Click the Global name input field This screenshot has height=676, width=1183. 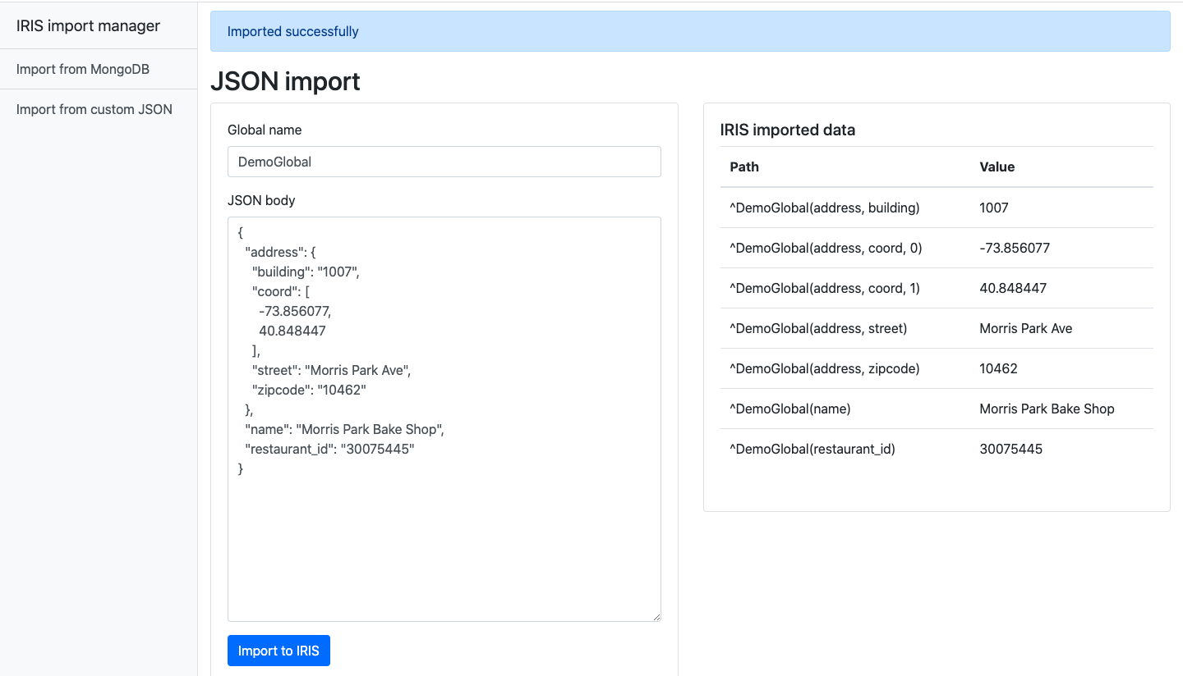pyautogui.click(x=444, y=162)
